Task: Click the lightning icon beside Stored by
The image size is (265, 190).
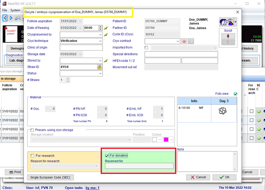Action: click(106, 61)
